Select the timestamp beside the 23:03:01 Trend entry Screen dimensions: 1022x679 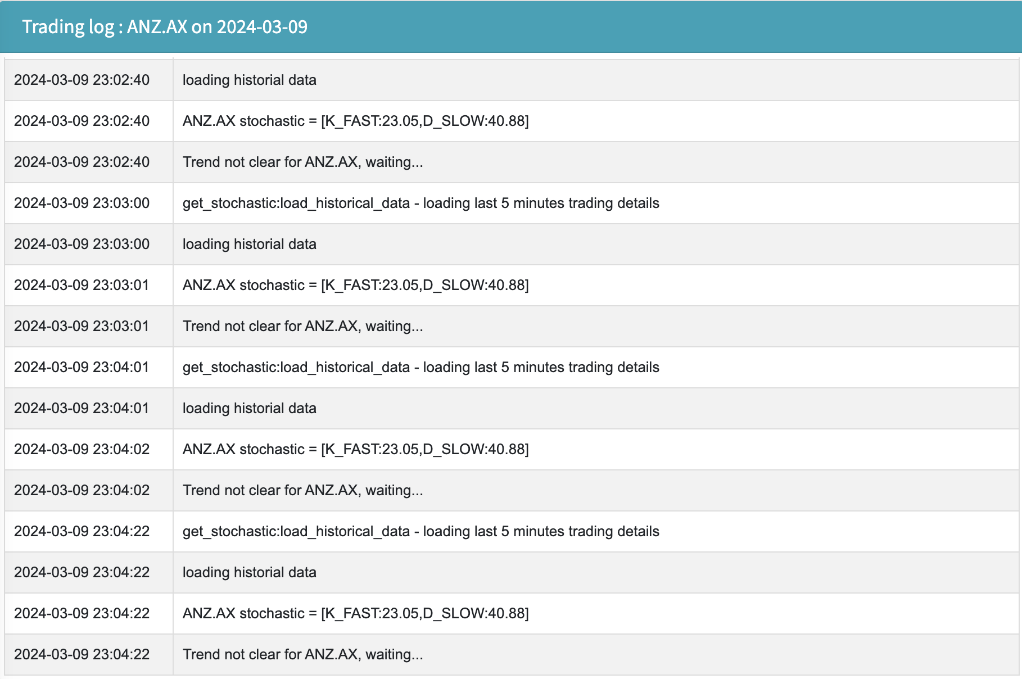point(82,326)
